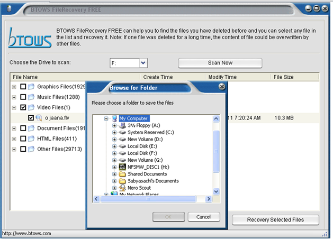Expand the System Reserved (C:) node
This screenshot has height=240, width=333.
coord(114,133)
